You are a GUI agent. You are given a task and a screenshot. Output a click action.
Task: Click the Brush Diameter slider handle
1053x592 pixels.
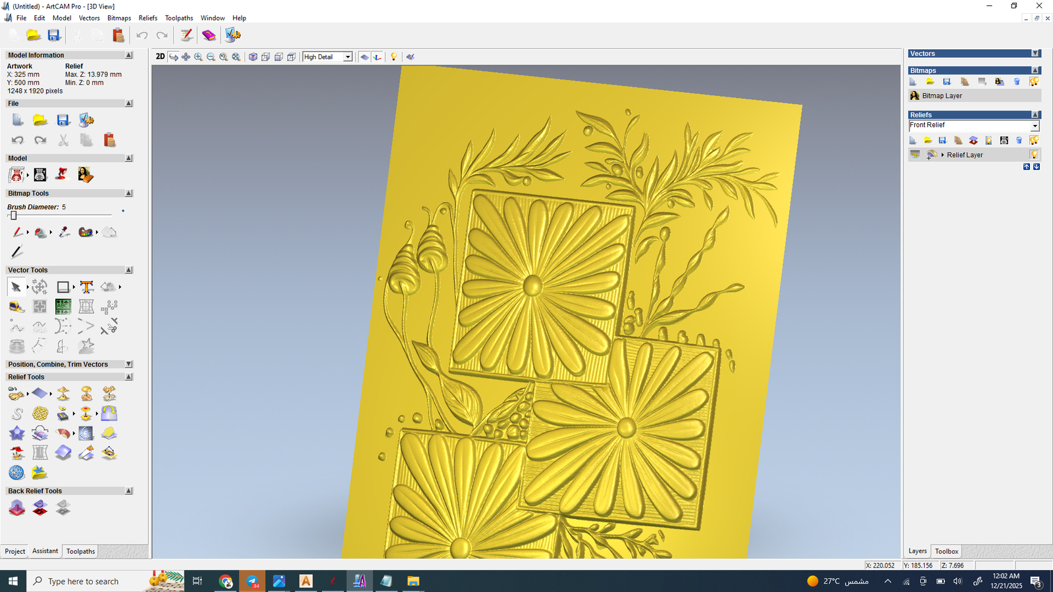13,216
